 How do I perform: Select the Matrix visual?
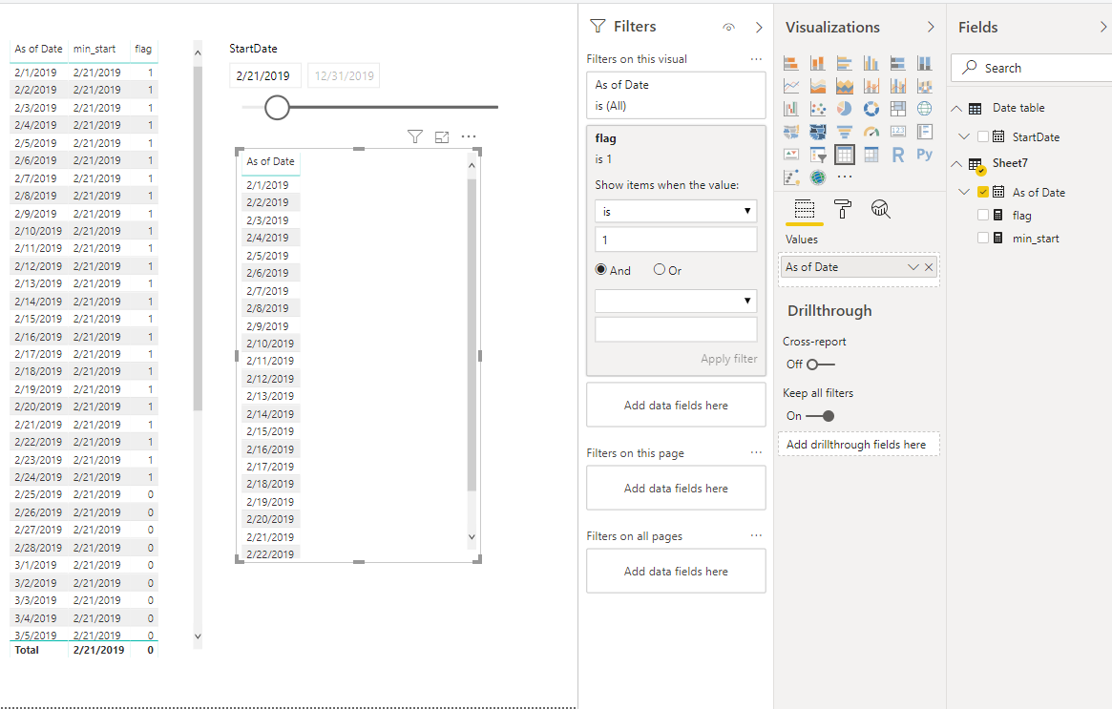click(871, 154)
